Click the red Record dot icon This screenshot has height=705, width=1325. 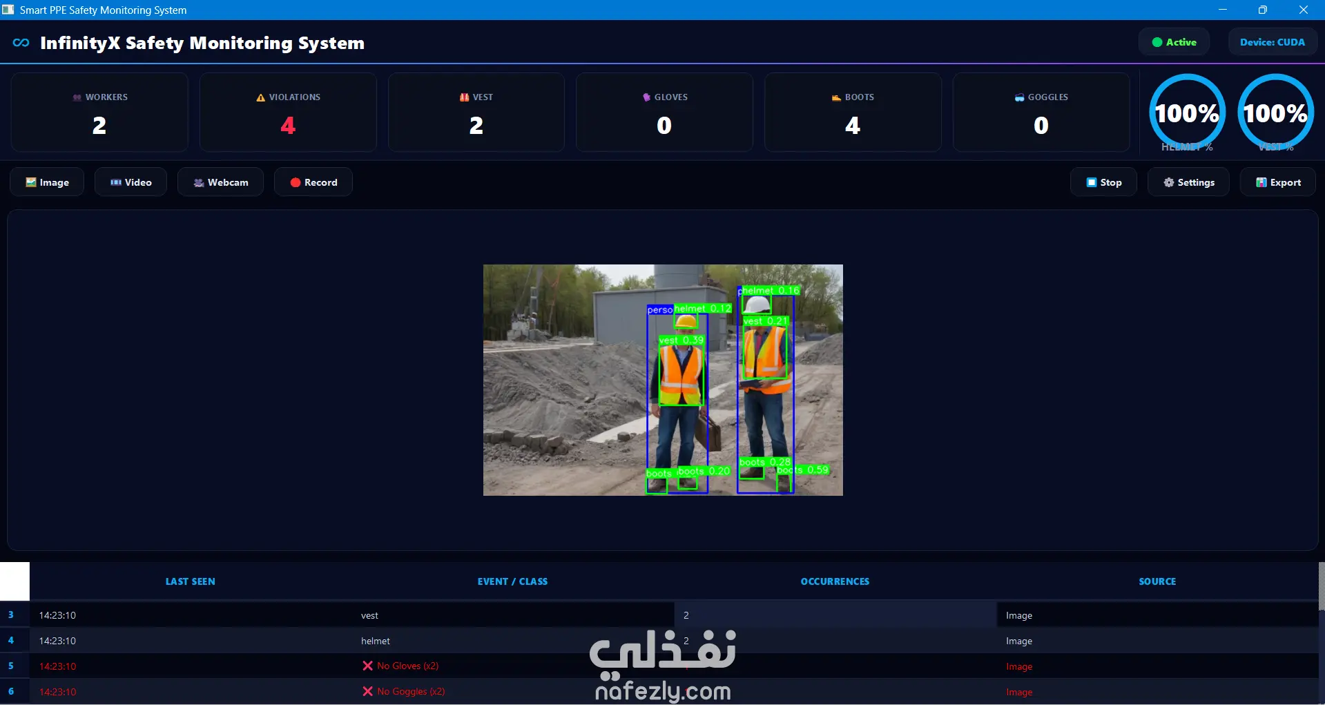click(x=296, y=182)
